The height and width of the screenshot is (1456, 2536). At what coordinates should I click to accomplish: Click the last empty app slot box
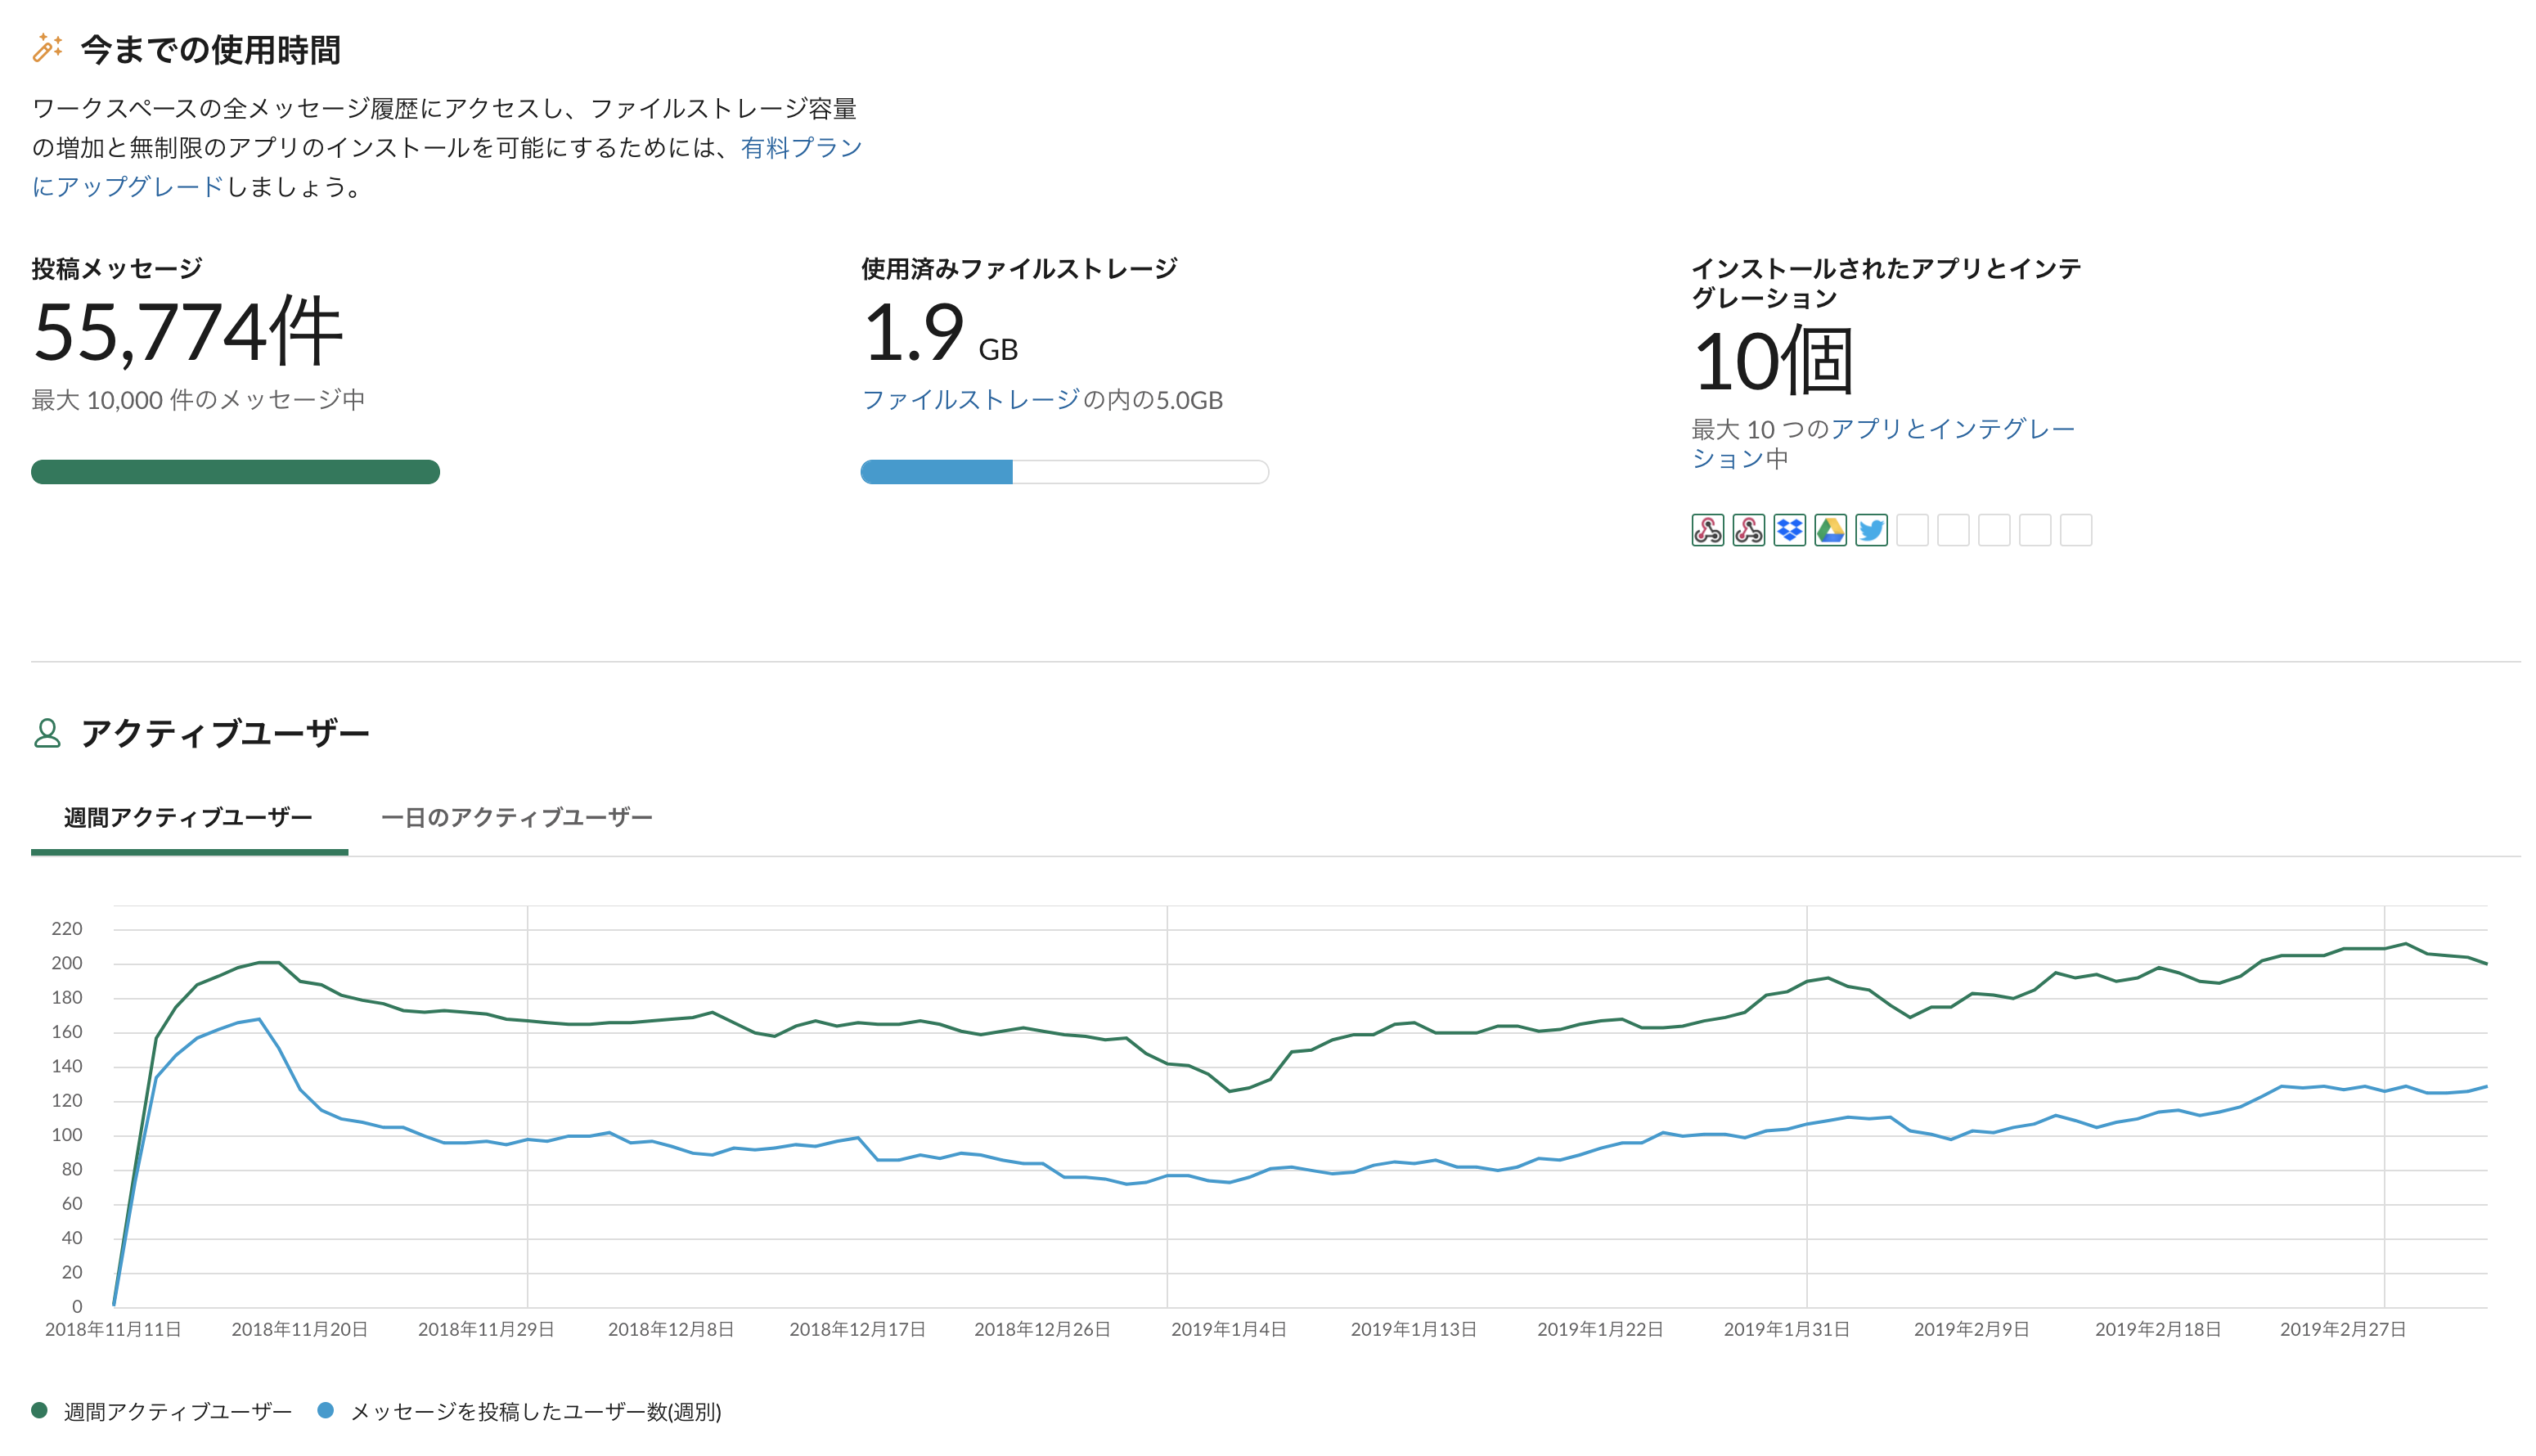tap(2075, 530)
